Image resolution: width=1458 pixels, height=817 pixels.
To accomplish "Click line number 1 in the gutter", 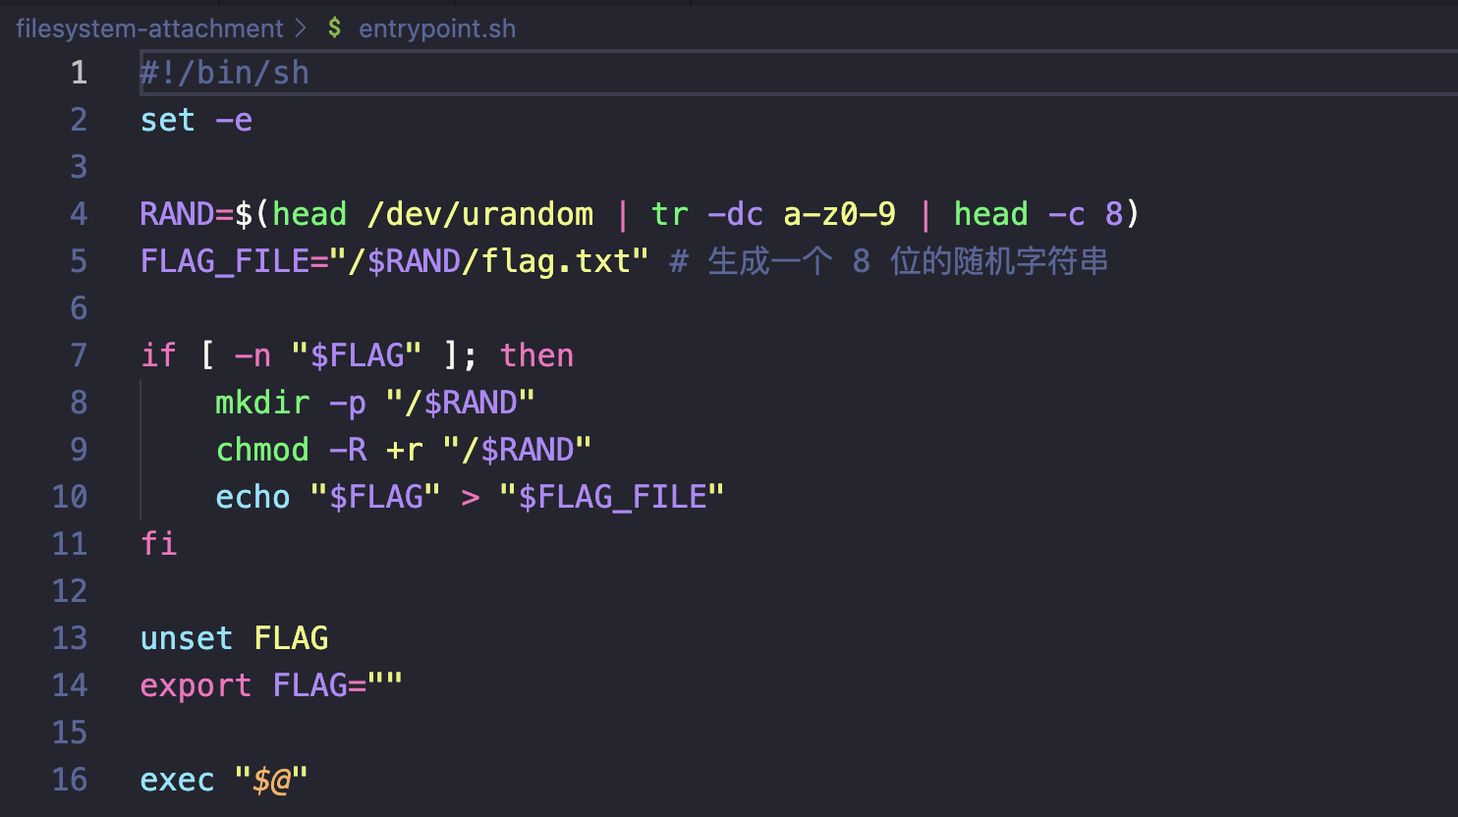I will 79,73.
